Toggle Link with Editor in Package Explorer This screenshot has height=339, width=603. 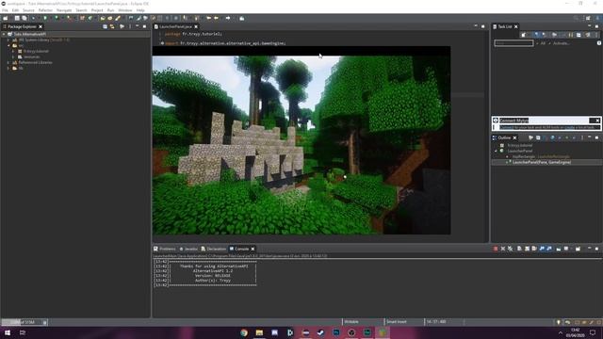[112, 26]
